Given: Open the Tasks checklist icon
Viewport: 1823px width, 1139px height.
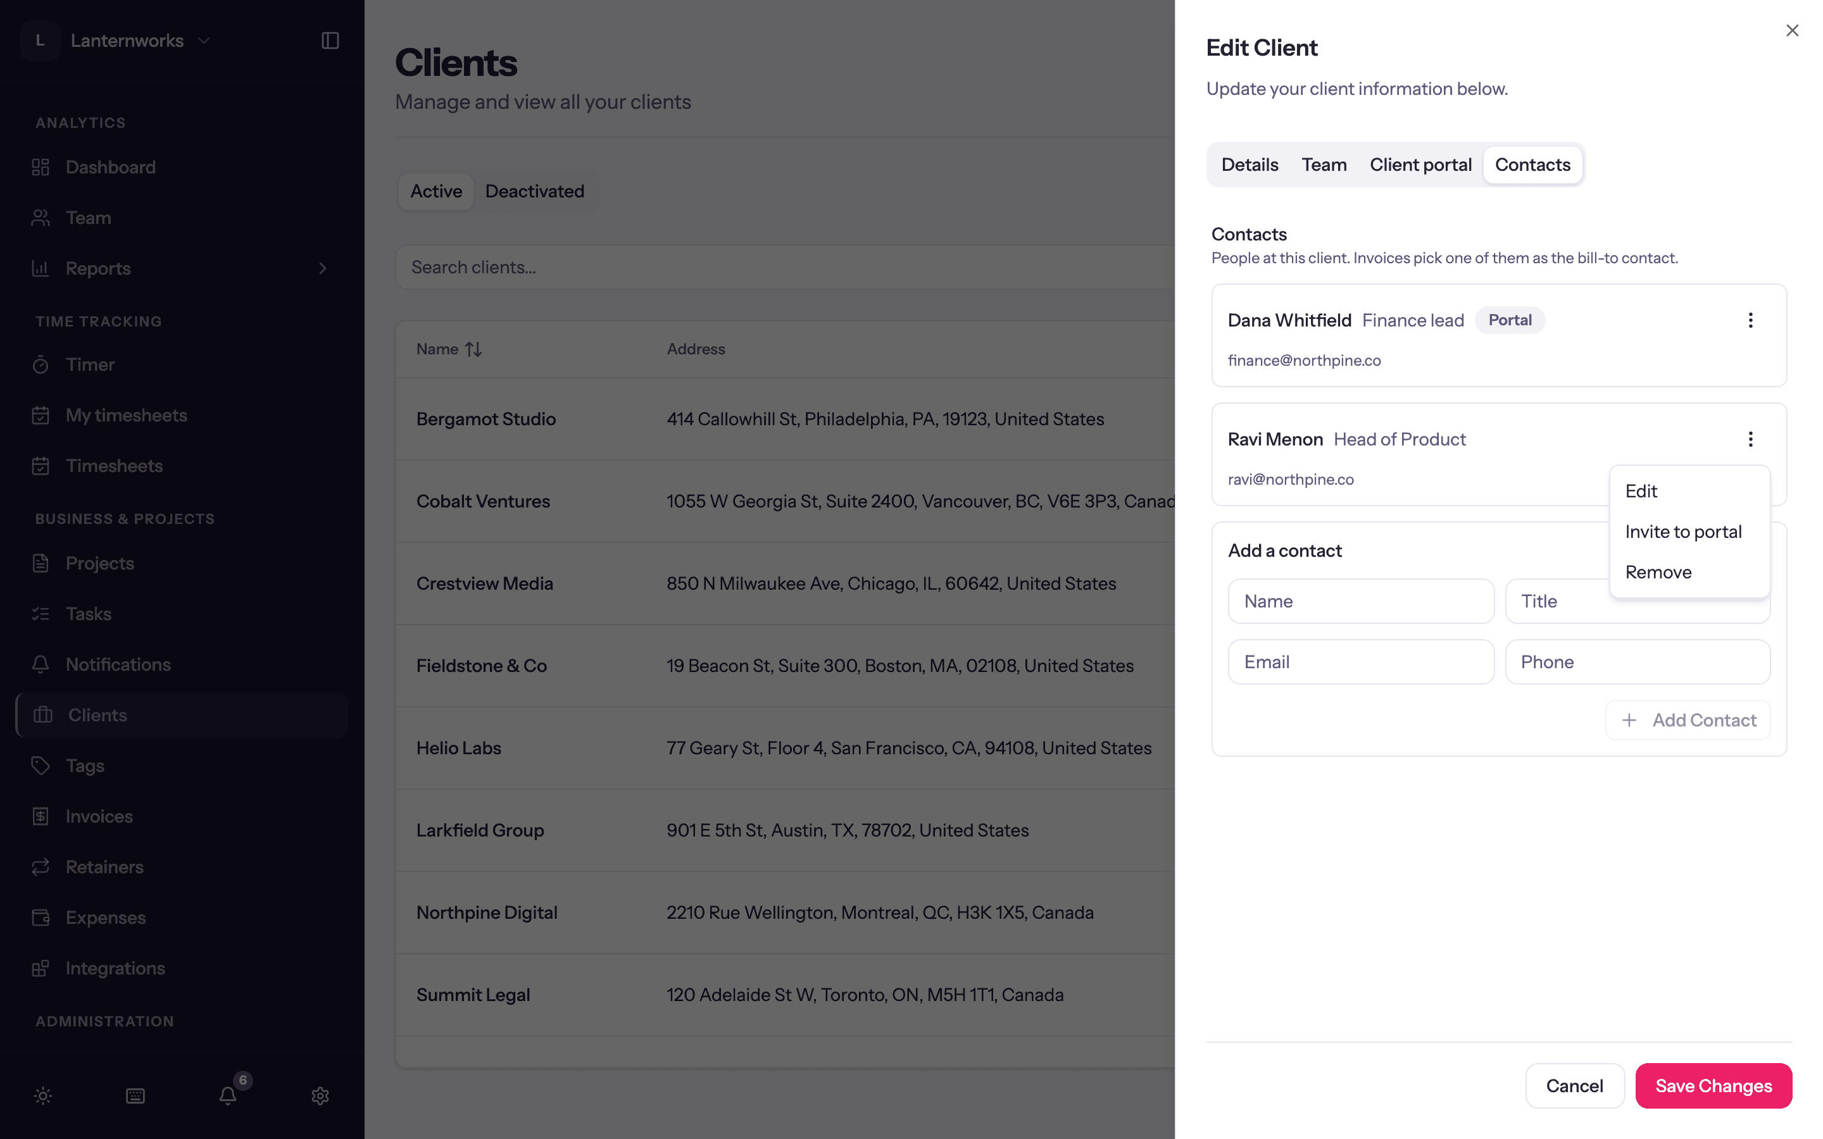Looking at the screenshot, I should (x=41, y=614).
